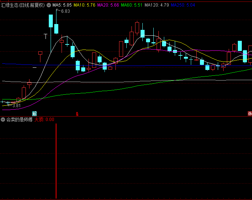Image resolution: width=252 pixels, height=200 pixels.
Task: Click the MA5: 5.85 legend label
Action: [x=62, y=5]
